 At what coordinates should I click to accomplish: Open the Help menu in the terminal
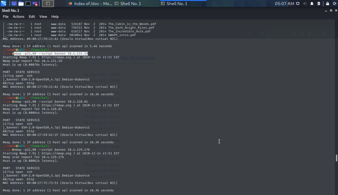pos(55,16)
